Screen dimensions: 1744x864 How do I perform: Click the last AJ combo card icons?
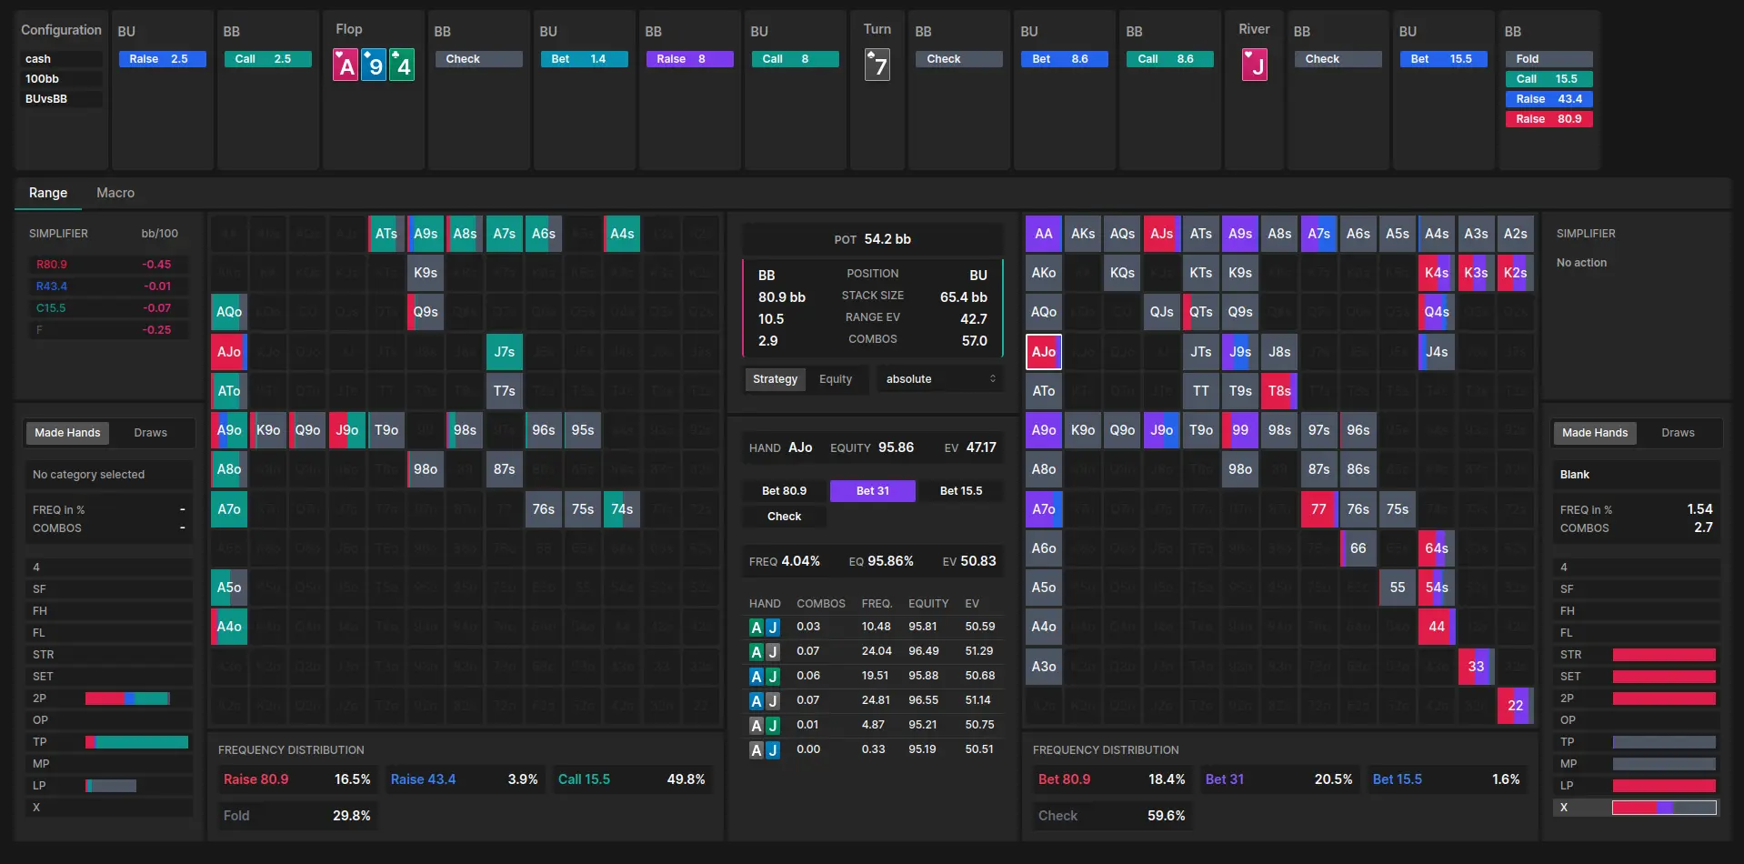pyautogui.click(x=764, y=749)
